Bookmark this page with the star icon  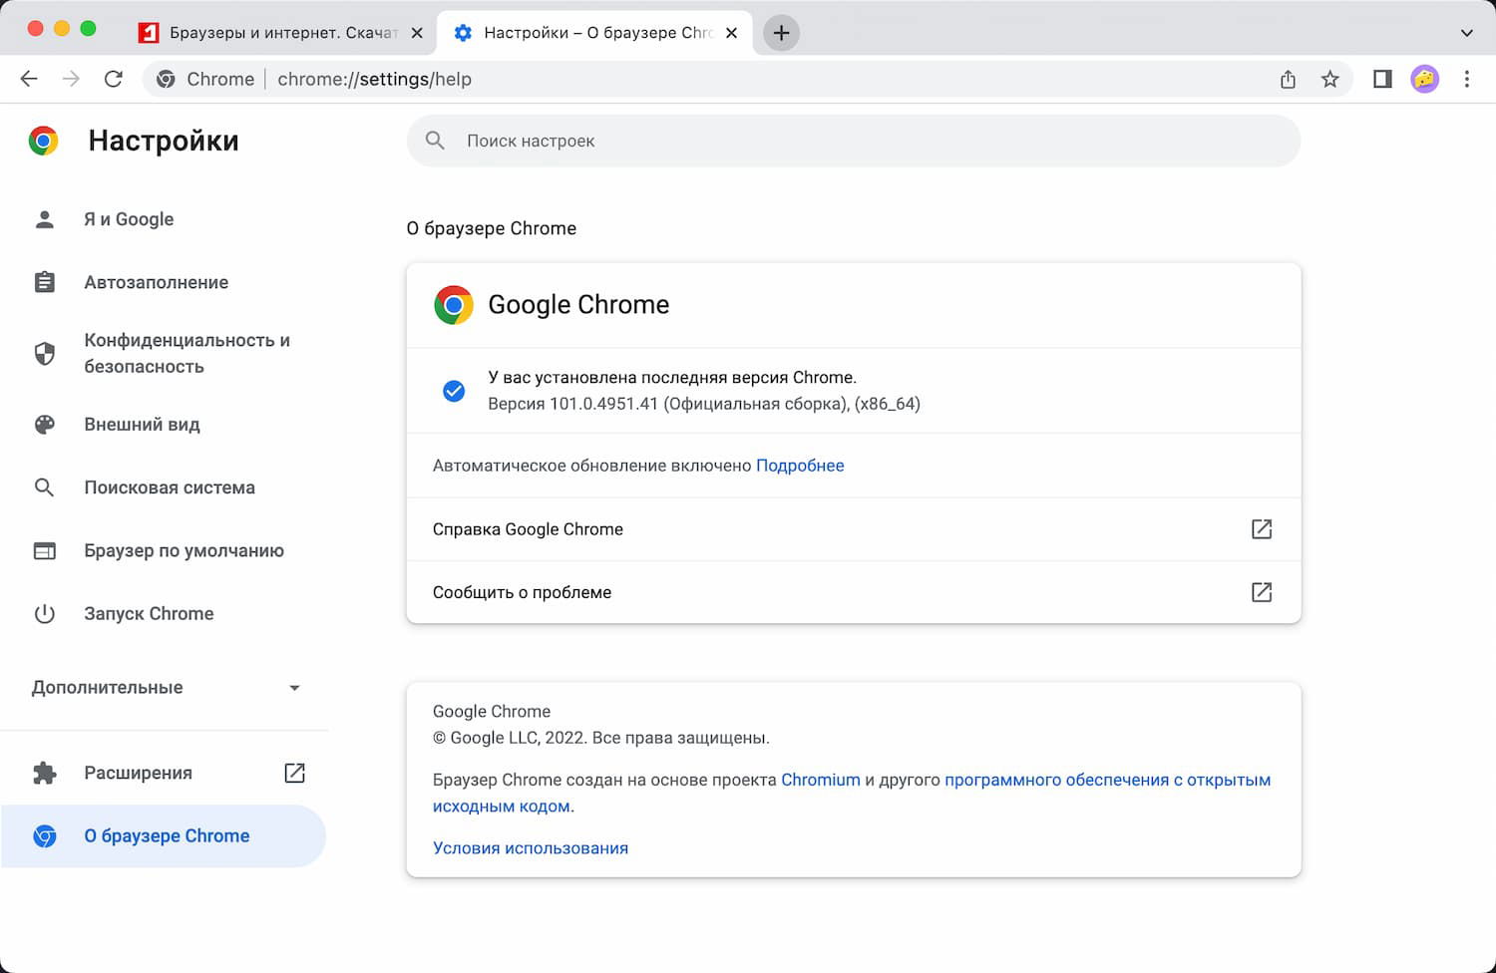[1329, 79]
